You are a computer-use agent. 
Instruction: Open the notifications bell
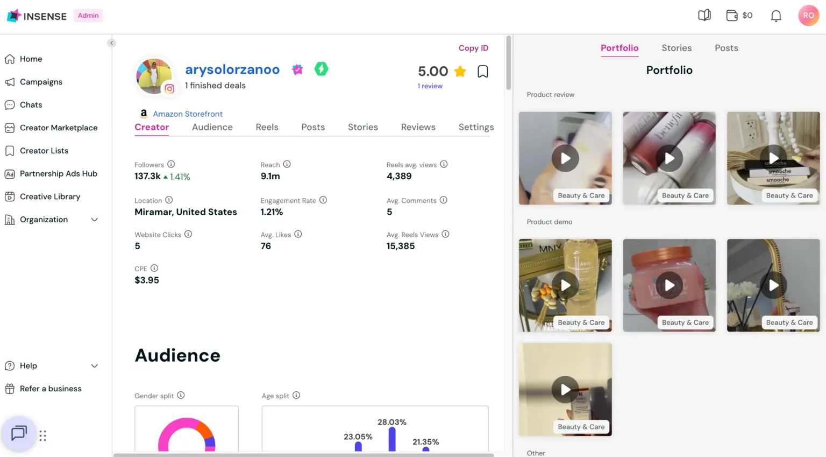coord(775,16)
